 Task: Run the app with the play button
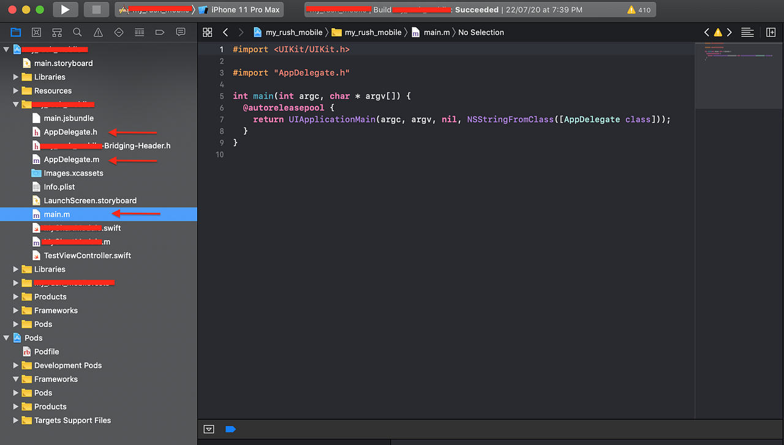coord(65,9)
